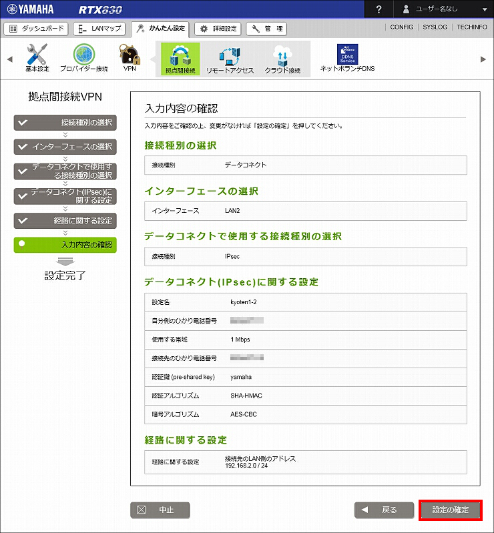Screen dimensions: 494x533
Task: Switch to the かんたん設定 tab
Action: point(160,29)
